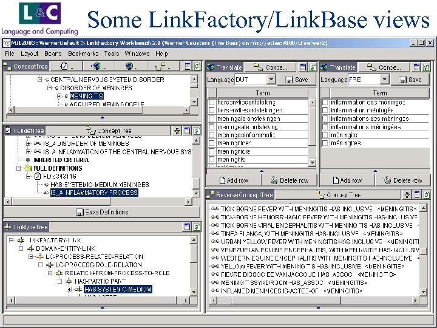Click Save Definitions button
The height and width of the screenshot is (328, 437).
pos(102,212)
